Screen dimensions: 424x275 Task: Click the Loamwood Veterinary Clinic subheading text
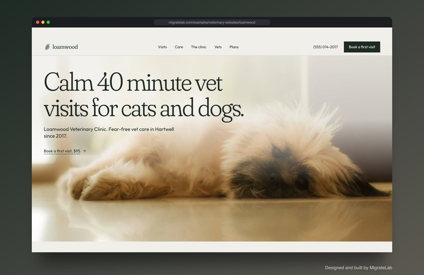click(x=109, y=132)
